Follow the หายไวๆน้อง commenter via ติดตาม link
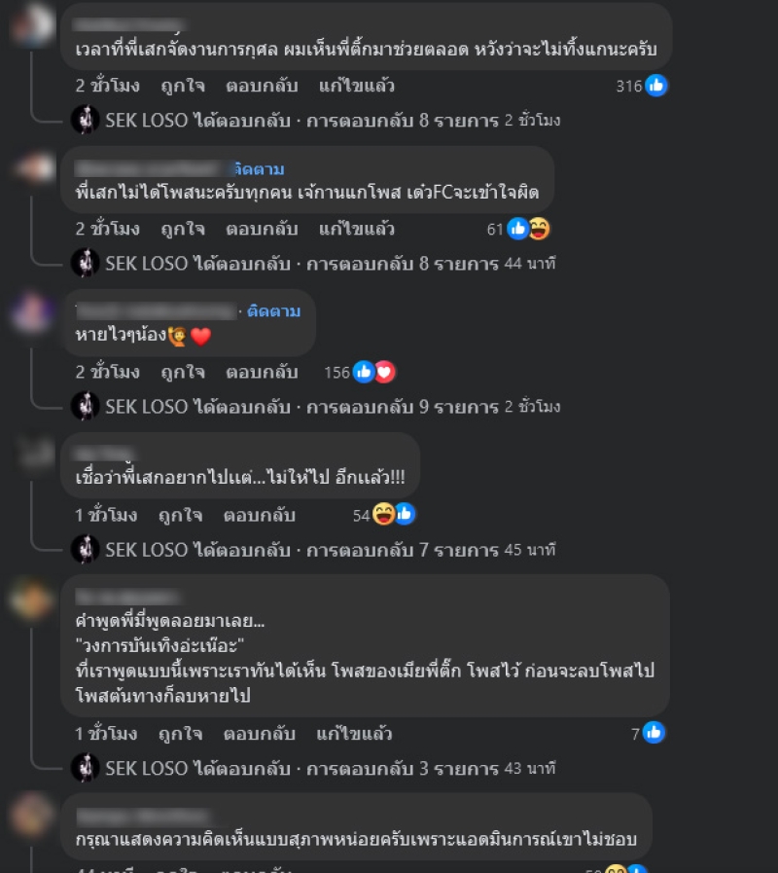This screenshot has height=873, width=778. click(x=273, y=311)
